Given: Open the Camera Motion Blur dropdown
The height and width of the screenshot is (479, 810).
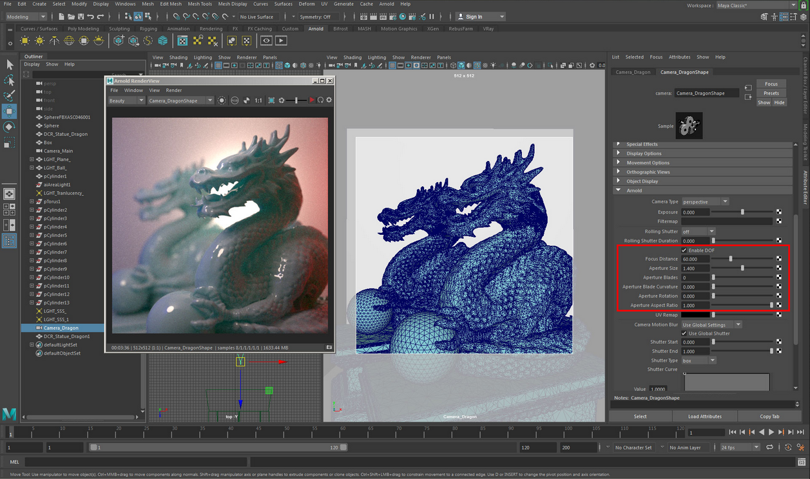Looking at the screenshot, I should pyautogui.click(x=711, y=324).
